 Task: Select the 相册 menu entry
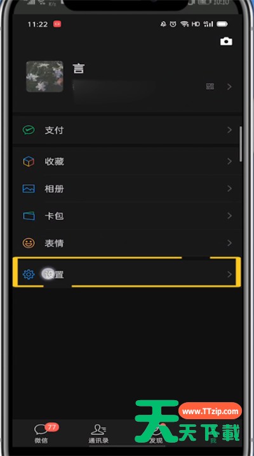[127, 189]
